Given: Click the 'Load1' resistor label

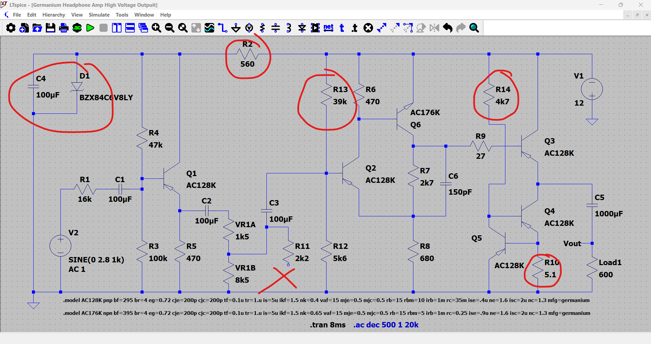Looking at the screenshot, I should click(x=610, y=262).
